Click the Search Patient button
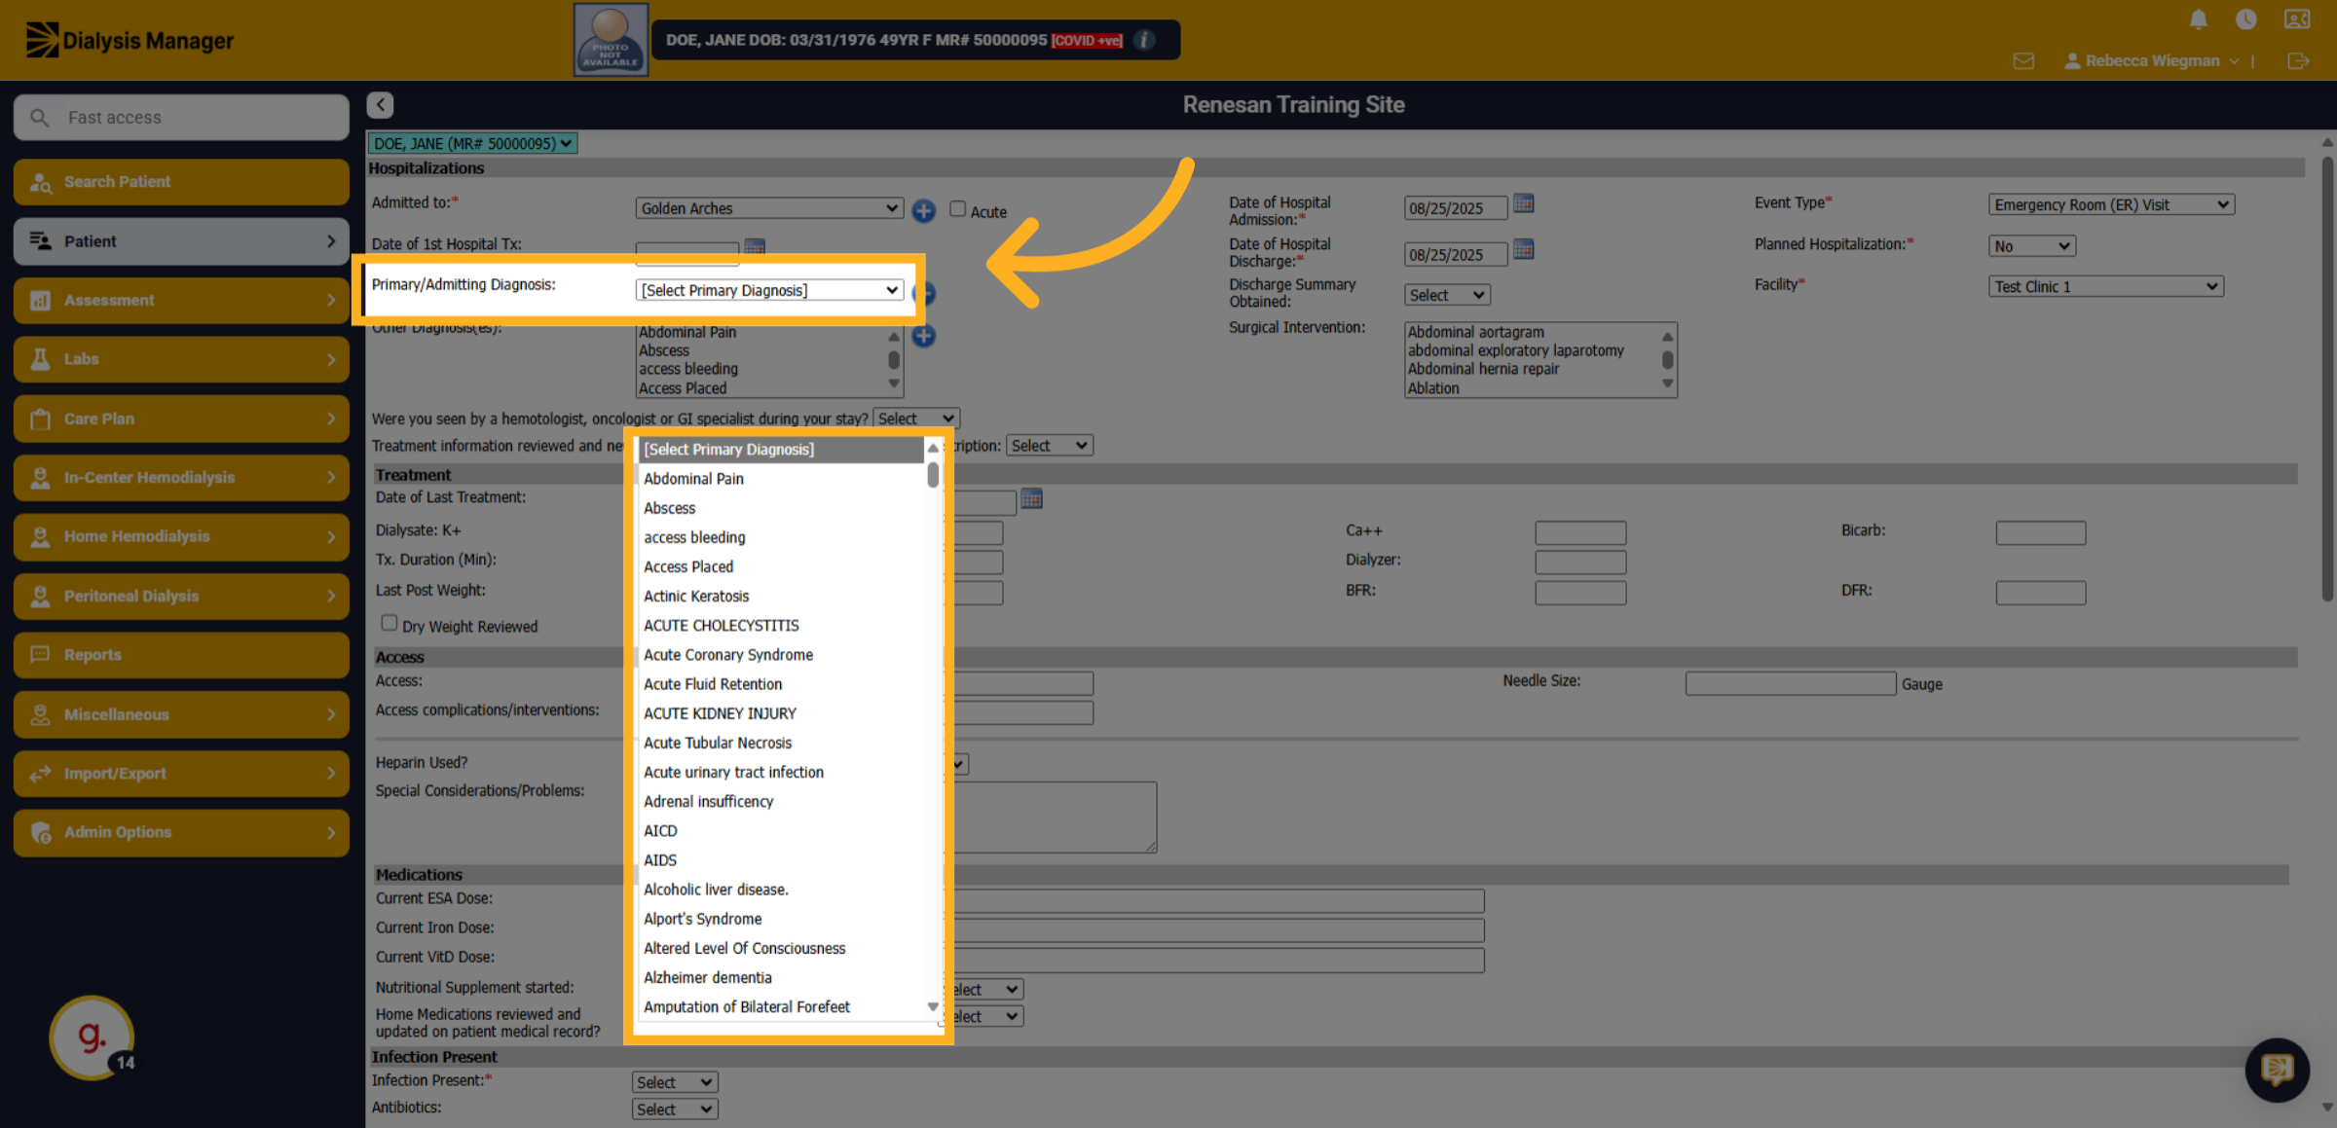The image size is (2337, 1128). [x=181, y=182]
